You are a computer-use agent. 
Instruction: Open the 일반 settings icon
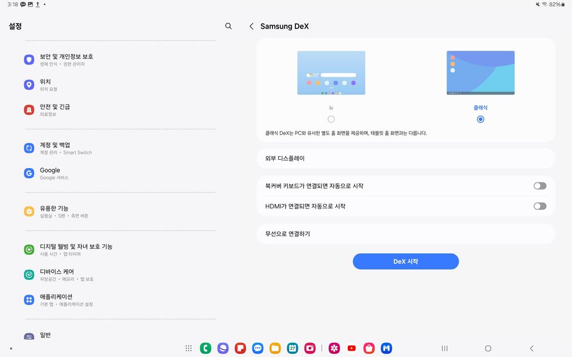29,336
